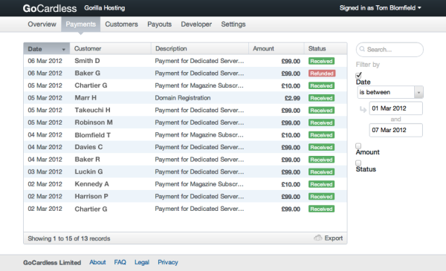Click the Export cloud icon
This screenshot has height=271, width=446.
coord(318,238)
